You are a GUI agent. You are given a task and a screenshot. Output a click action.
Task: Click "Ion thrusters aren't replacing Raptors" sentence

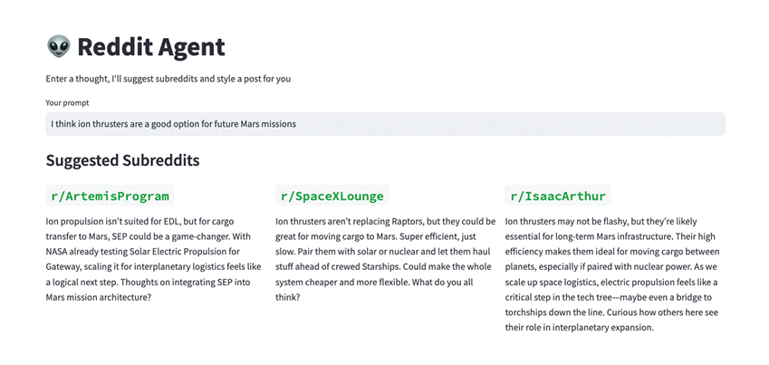[x=362, y=221]
